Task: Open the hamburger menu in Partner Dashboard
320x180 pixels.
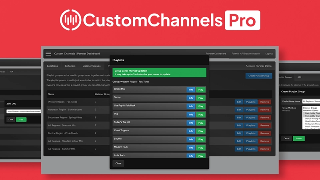Action: (48, 54)
